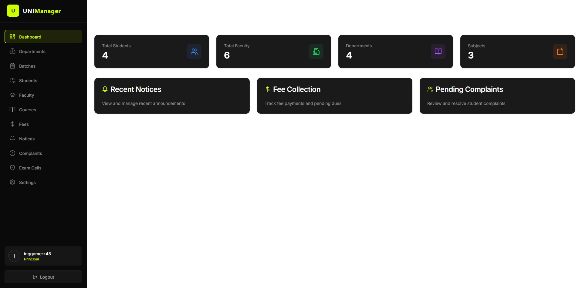
Task: Open the Recent Notices card
Action: point(172,95)
